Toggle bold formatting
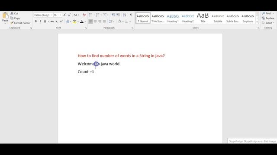 coord(36,22)
